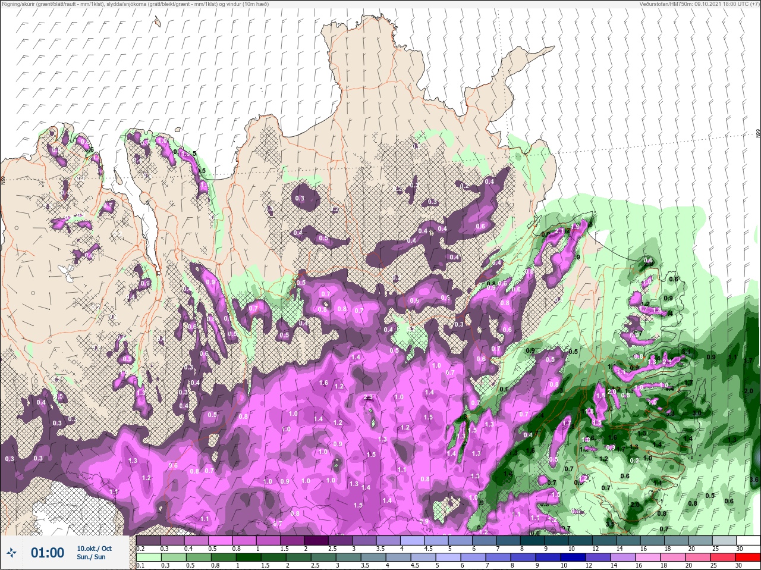761x570 pixels.
Task: Pick dark green rain swatch between 1 and 1.5
Action: point(248,558)
